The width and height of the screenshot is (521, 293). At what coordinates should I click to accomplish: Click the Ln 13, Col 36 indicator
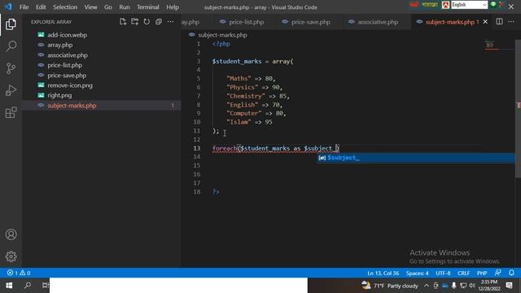(383, 273)
